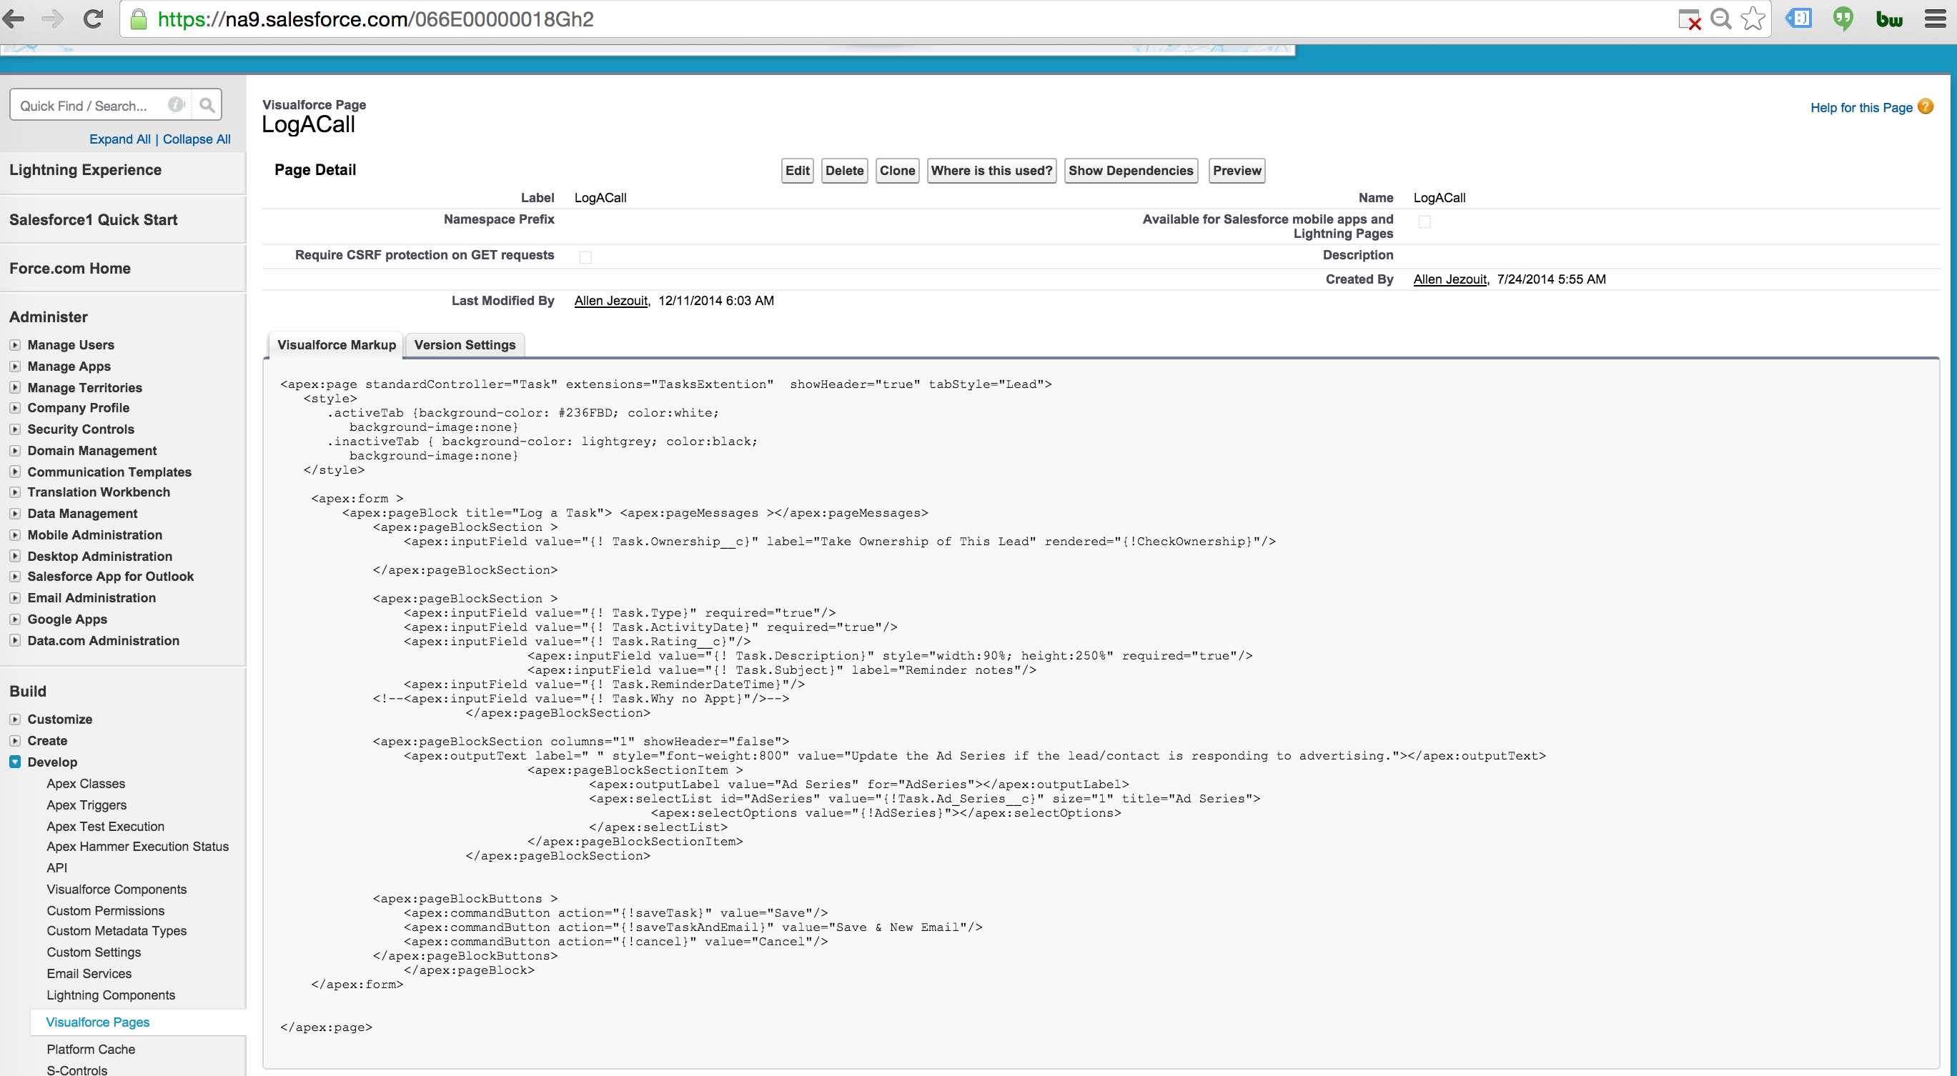Toggle Require CSRF protection checkbox
This screenshot has height=1076, width=1957.
pyautogui.click(x=585, y=256)
